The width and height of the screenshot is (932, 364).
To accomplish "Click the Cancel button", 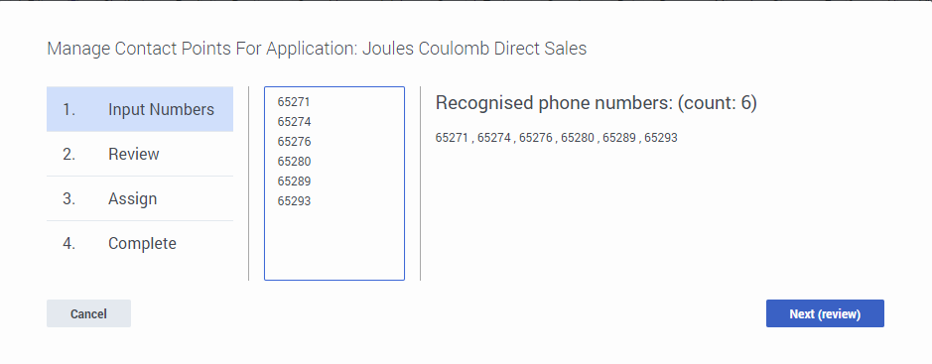I will 88,313.
